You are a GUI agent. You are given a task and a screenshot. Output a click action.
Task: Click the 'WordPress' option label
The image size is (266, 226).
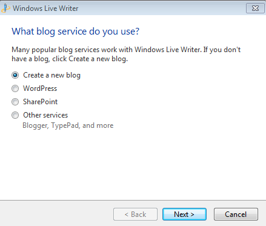(40, 88)
